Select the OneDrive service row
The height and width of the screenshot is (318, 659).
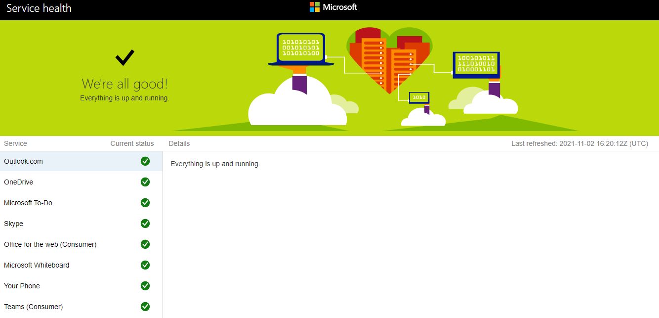(81, 182)
